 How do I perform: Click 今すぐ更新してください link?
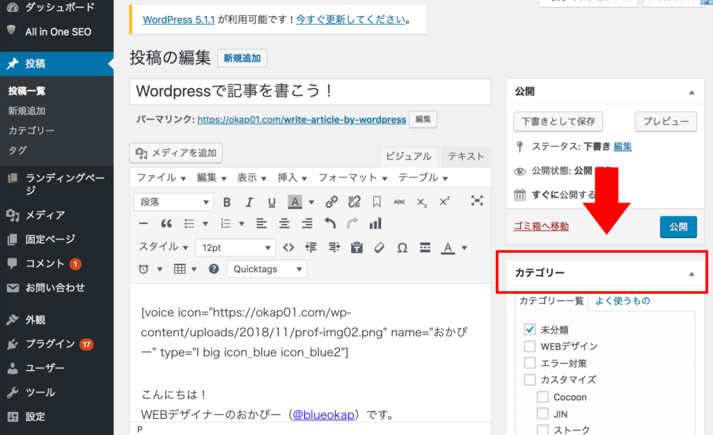[x=350, y=19]
